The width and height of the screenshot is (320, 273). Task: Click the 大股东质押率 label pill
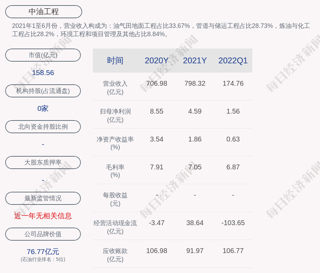click(43, 162)
